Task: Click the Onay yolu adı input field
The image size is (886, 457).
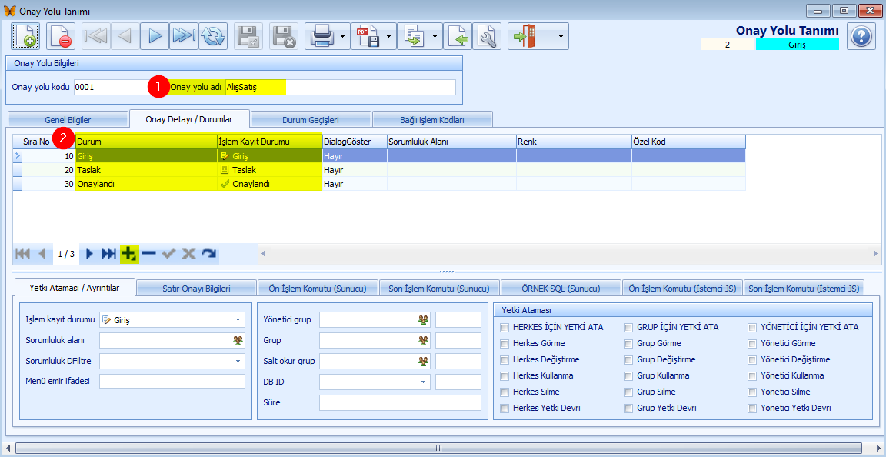Action: 340,88
